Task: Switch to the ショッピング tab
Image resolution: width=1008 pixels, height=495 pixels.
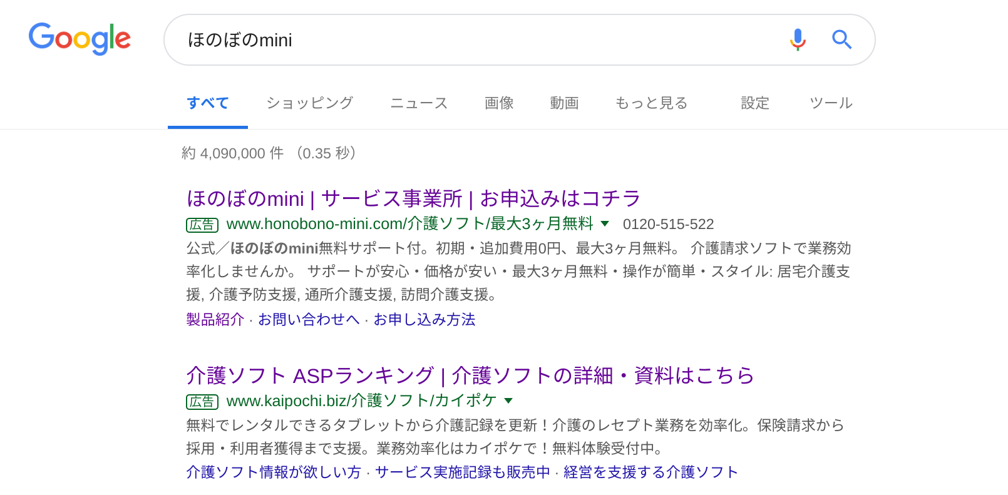Action: click(310, 103)
